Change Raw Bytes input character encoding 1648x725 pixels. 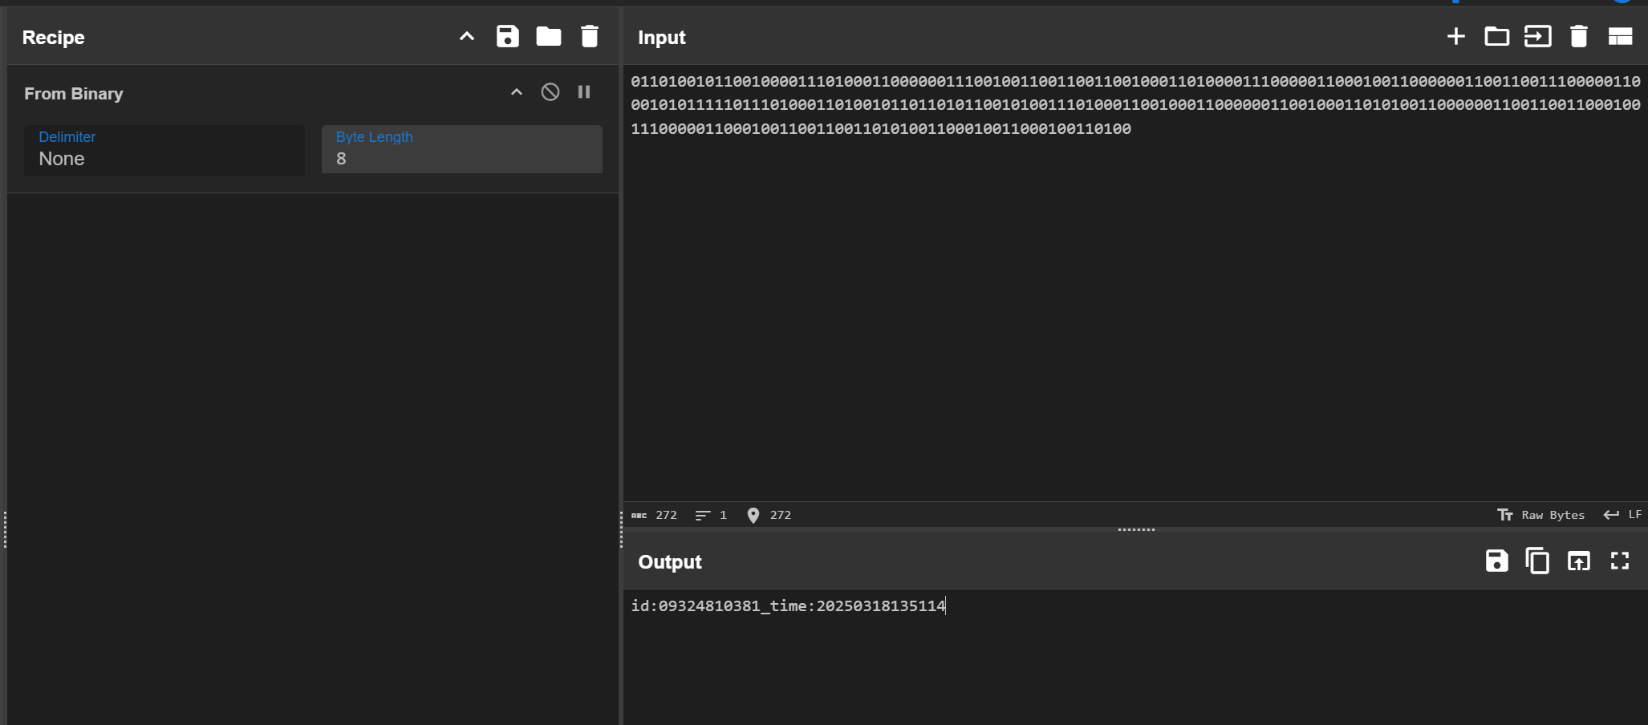point(1541,515)
